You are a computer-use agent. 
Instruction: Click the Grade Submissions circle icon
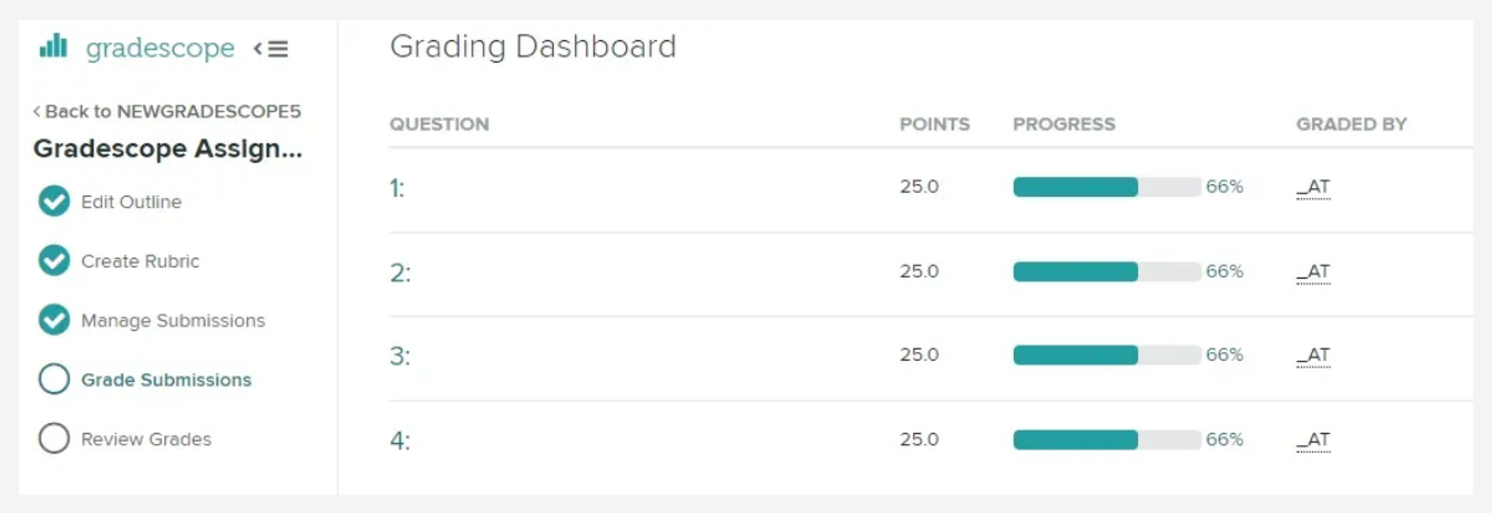[54, 380]
